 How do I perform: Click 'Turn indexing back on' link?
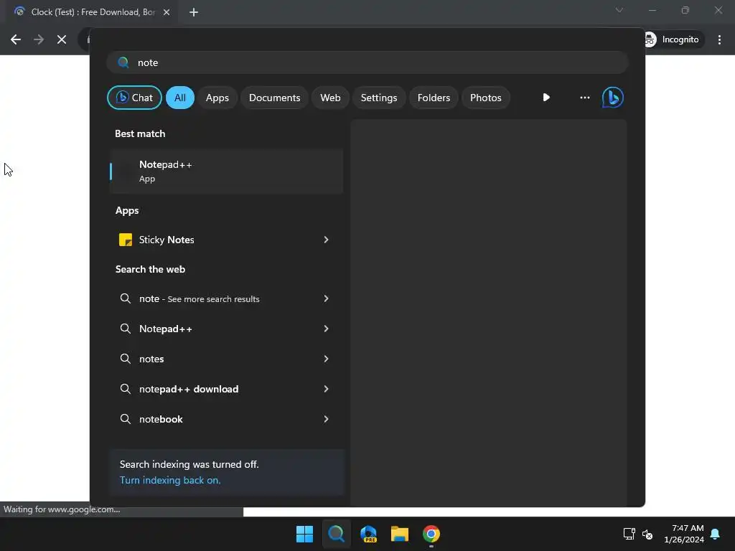coord(170,480)
